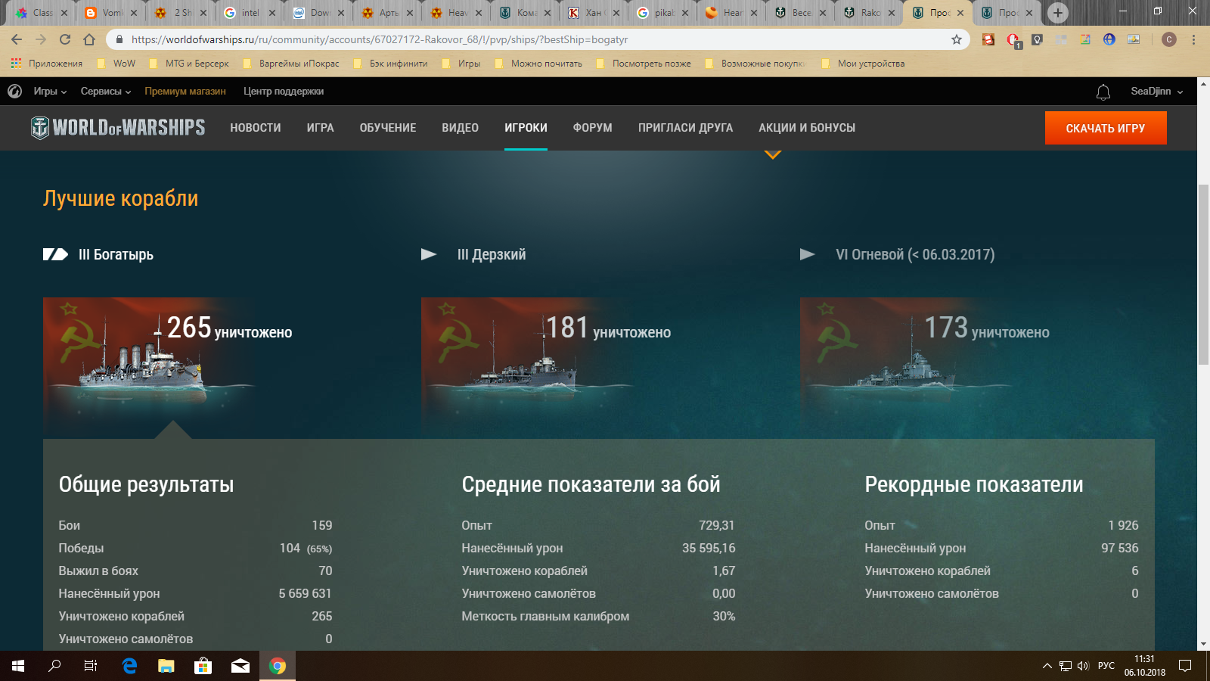Select ship VI Огневой heading
Screen dimensions: 1210x681
[915, 255]
